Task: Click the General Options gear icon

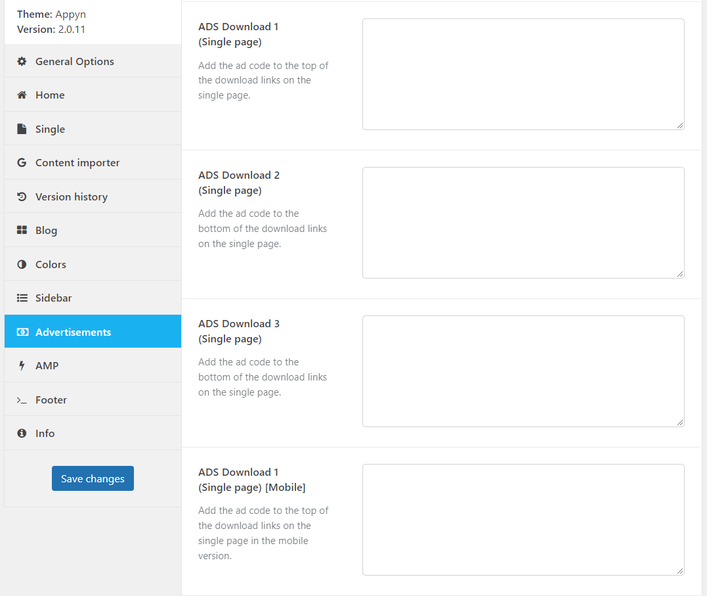Action: click(22, 61)
